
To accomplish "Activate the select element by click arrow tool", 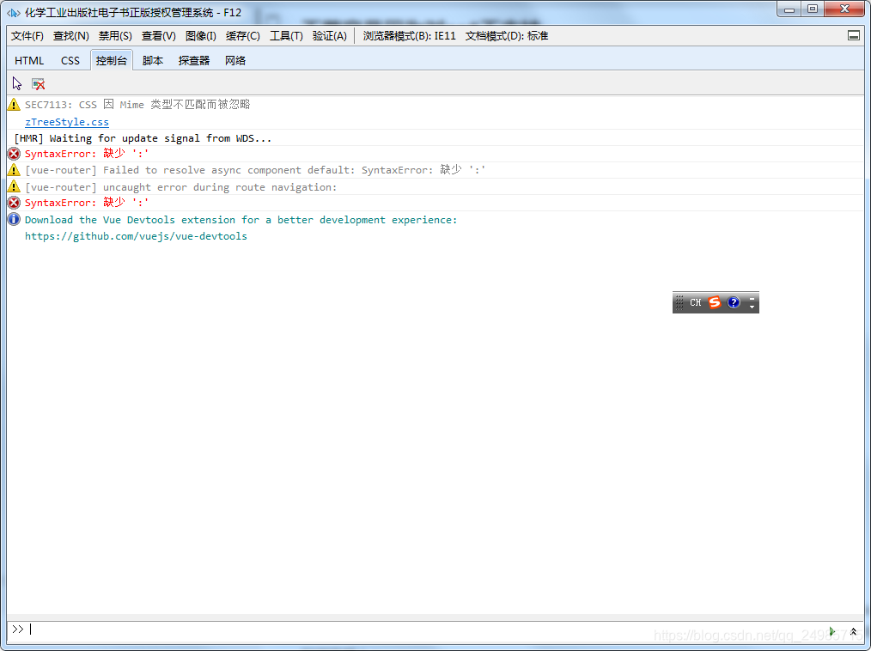I will pos(17,83).
